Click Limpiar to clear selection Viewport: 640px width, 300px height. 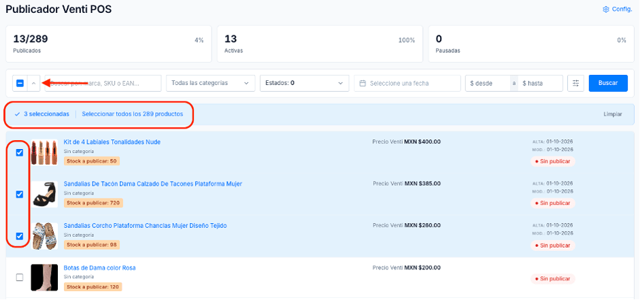click(613, 114)
